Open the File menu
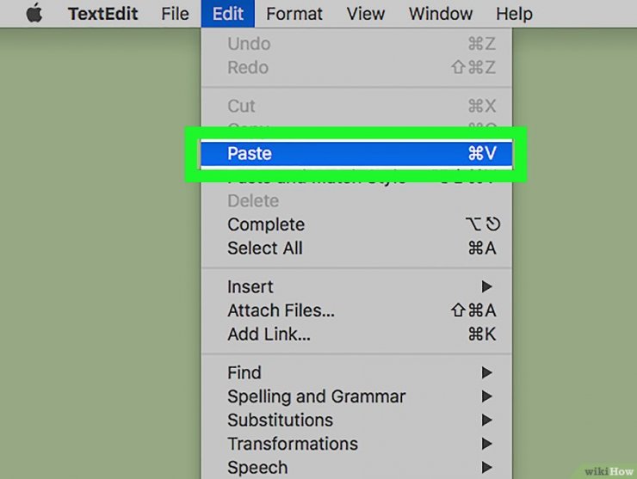The image size is (637, 479). (175, 14)
